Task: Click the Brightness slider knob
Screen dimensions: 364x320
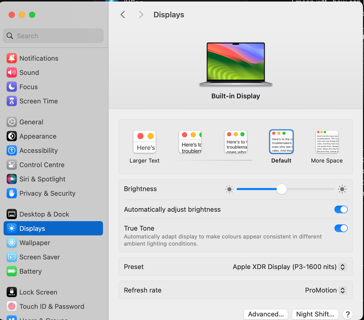Action: (282, 189)
